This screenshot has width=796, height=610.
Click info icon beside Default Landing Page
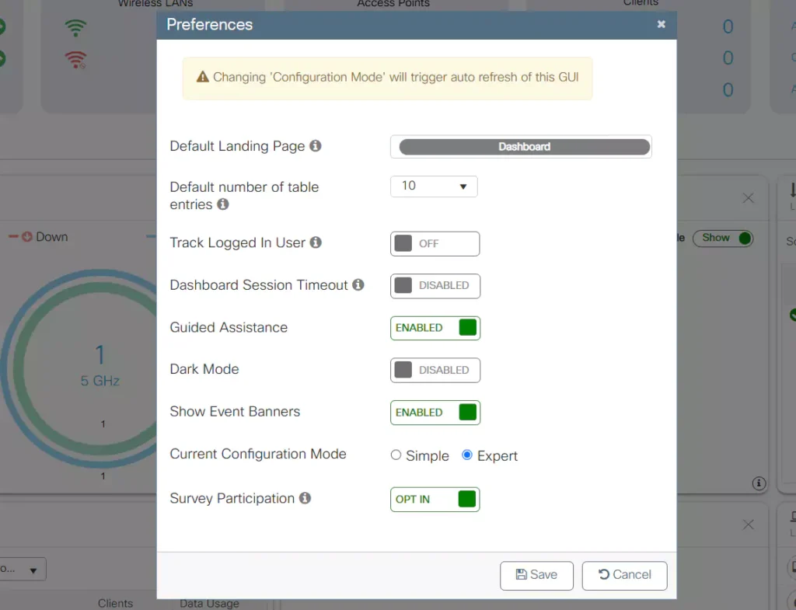(316, 146)
